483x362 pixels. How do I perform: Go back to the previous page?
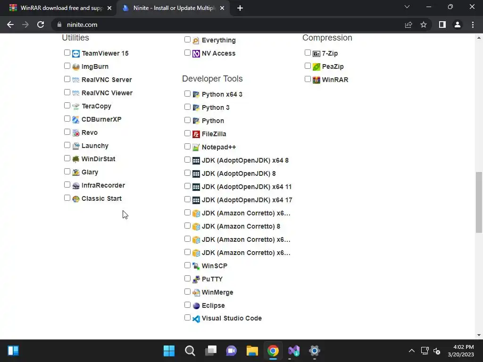(10, 25)
